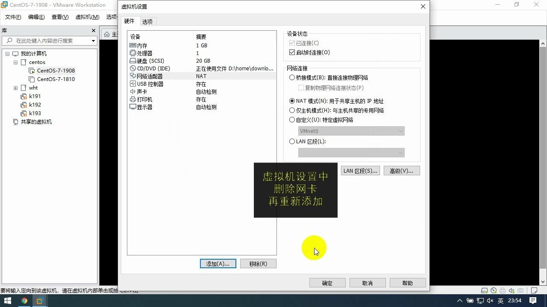
Task: Toggle the 已连接(C) checkbox
Action: click(x=292, y=43)
